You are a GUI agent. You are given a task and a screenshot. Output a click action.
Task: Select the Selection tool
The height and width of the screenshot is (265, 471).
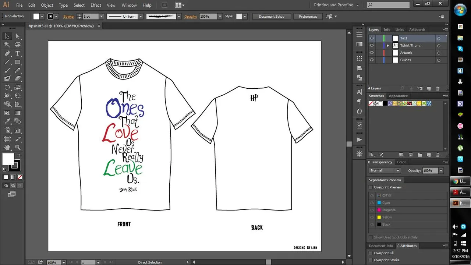pyautogui.click(x=7, y=36)
